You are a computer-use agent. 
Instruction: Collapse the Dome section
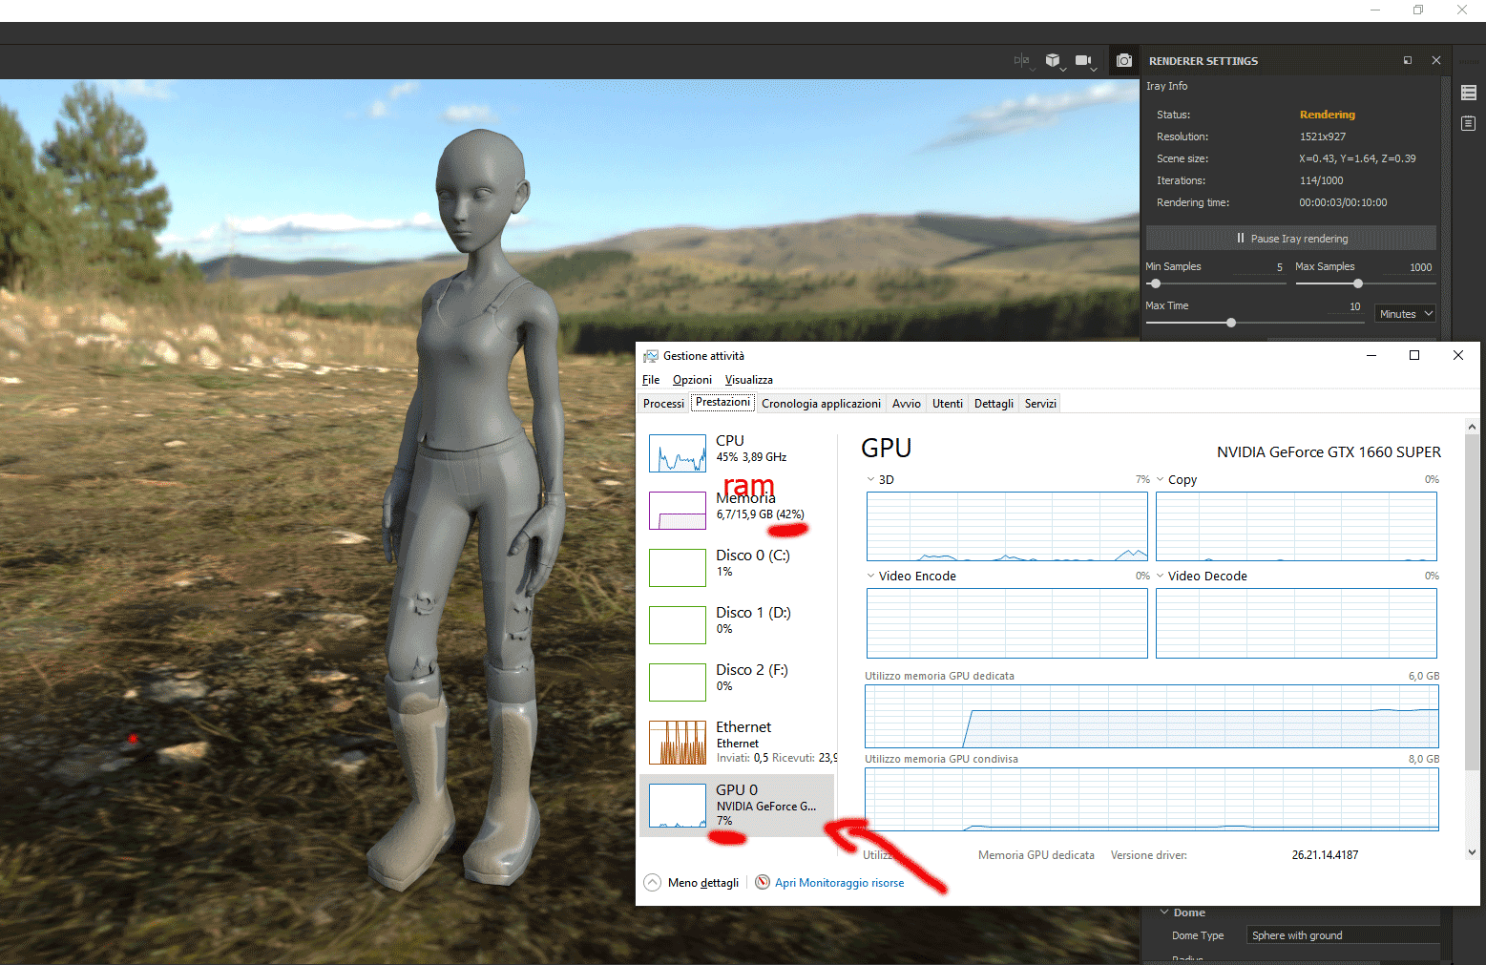pyautogui.click(x=1164, y=913)
